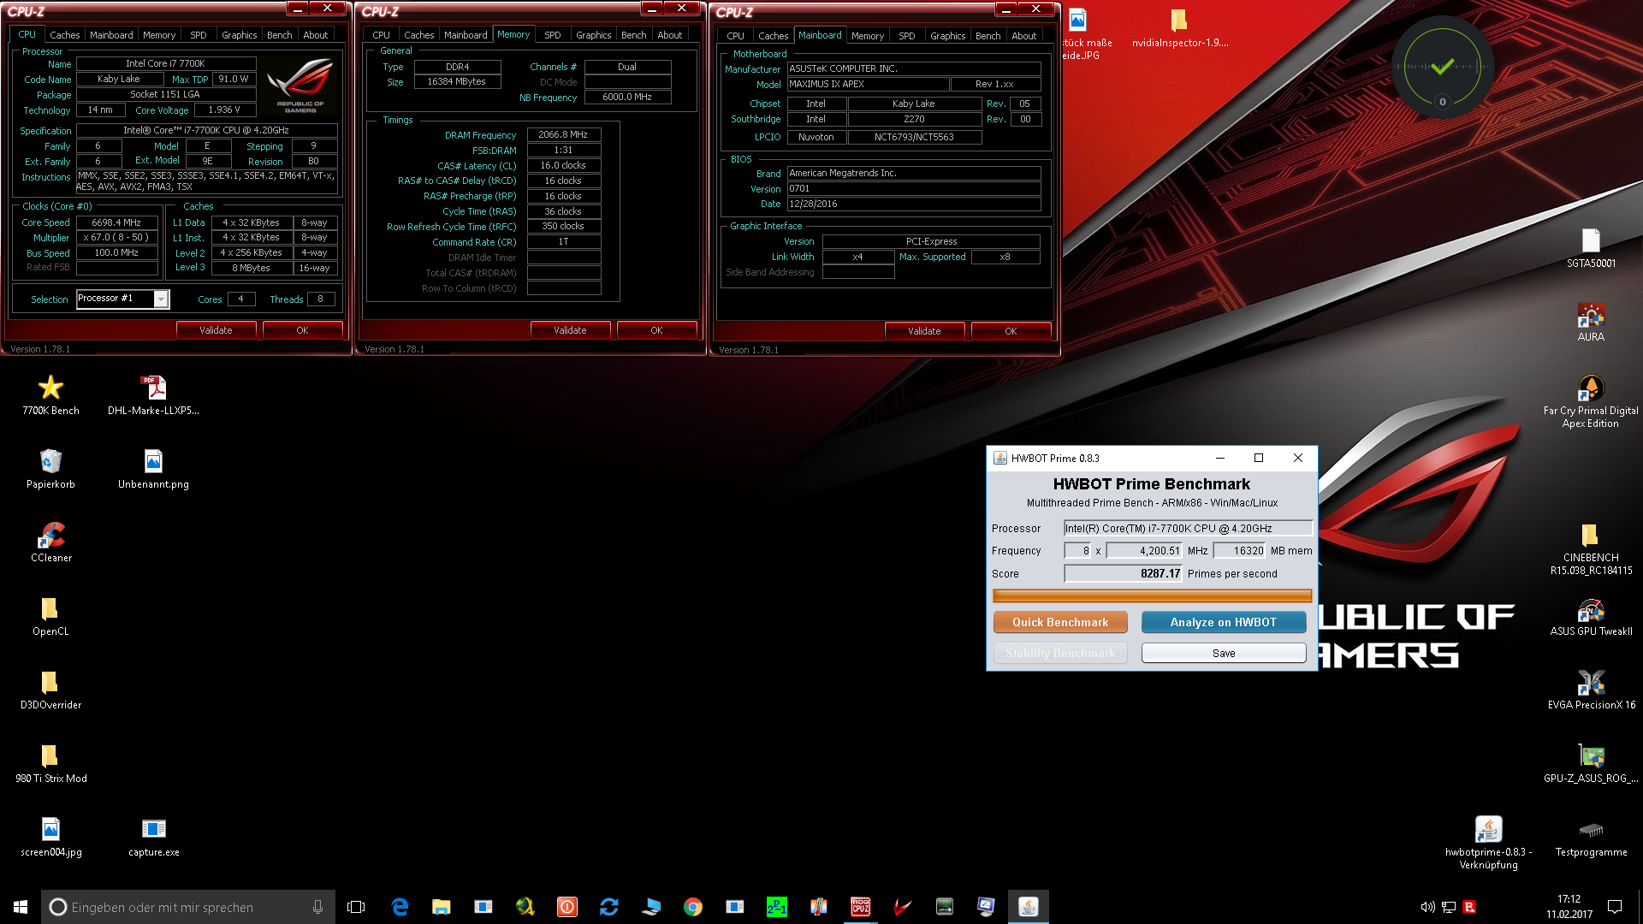Click the ROG CPU-Z taskbar icon

860,906
